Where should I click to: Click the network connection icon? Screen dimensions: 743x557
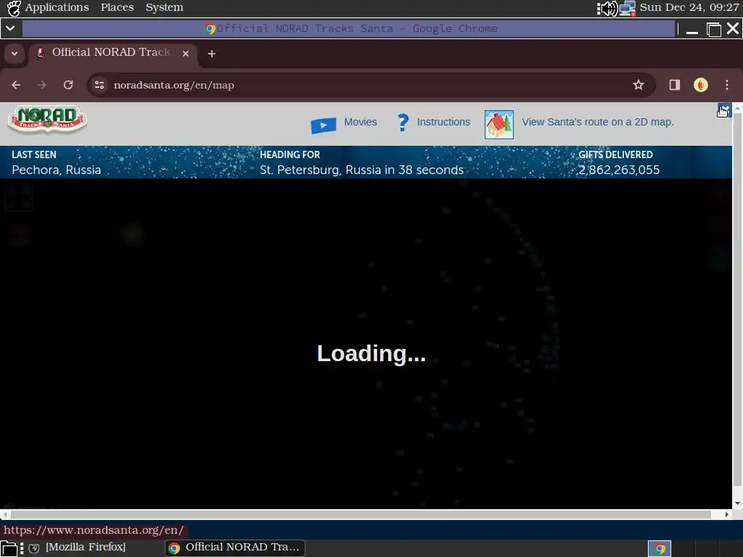click(x=628, y=8)
